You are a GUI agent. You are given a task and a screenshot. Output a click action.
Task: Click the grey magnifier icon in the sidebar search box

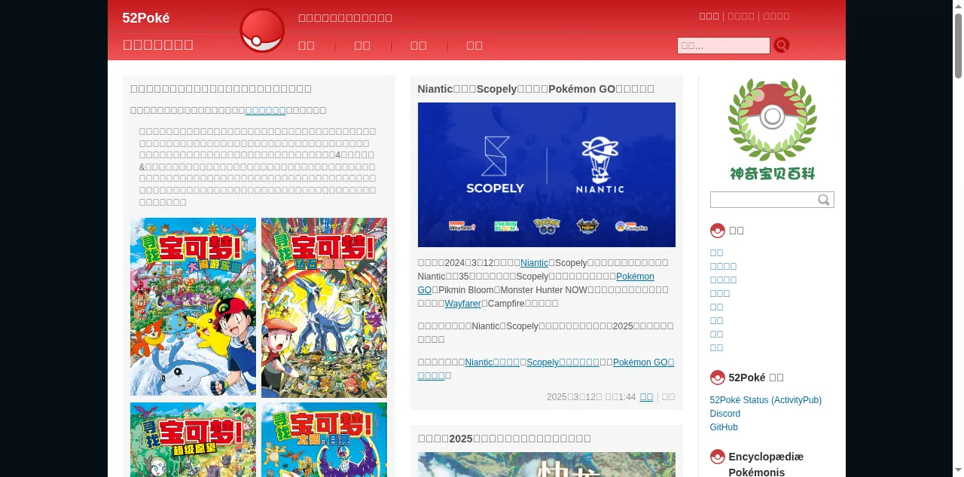[x=825, y=200]
